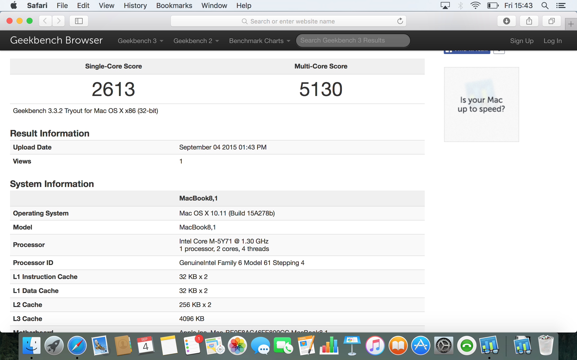Open FaceTime from the Dock
This screenshot has width=577, height=360.
click(283, 346)
